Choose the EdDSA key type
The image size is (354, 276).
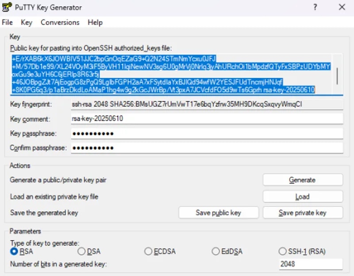[x=215, y=251]
